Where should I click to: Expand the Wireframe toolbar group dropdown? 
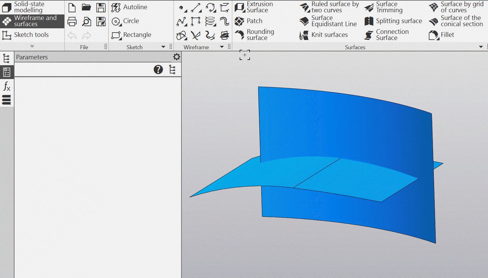pyautogui.click(x=222, y=47)
